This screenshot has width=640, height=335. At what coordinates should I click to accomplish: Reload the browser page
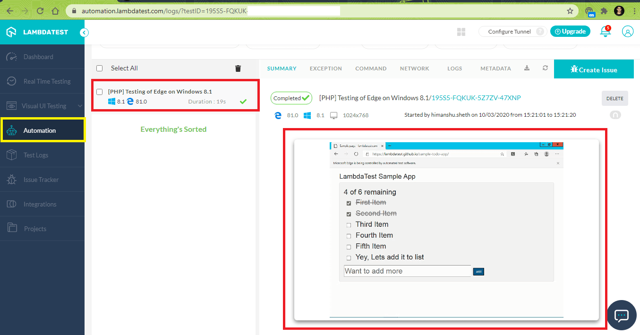pos(40,10)
